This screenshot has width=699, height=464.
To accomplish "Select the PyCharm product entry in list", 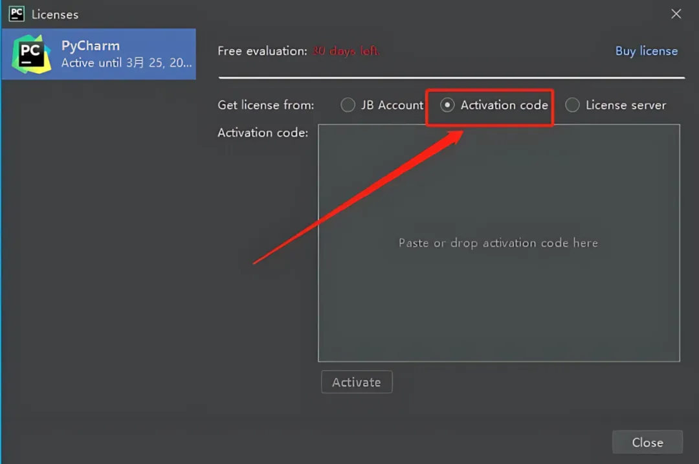I will point(99,54).
